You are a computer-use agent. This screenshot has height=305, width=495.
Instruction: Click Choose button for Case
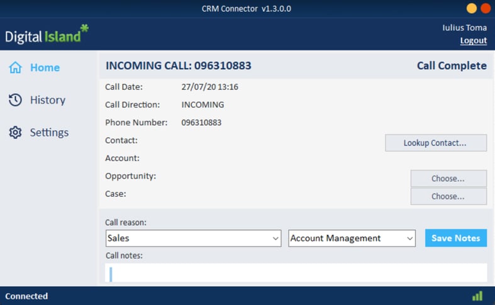tap(448, 196)
